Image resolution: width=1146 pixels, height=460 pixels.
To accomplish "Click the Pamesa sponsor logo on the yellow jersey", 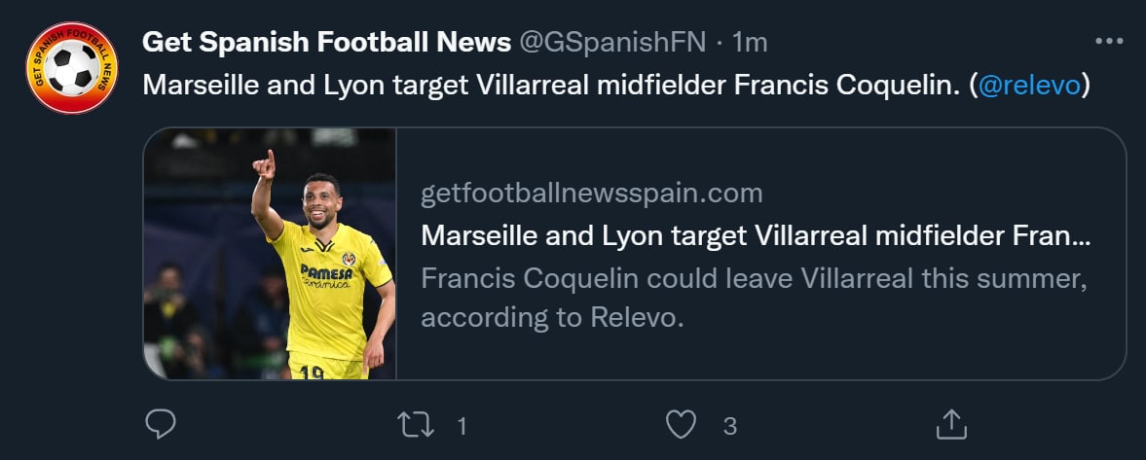I will tap(325, 275).
